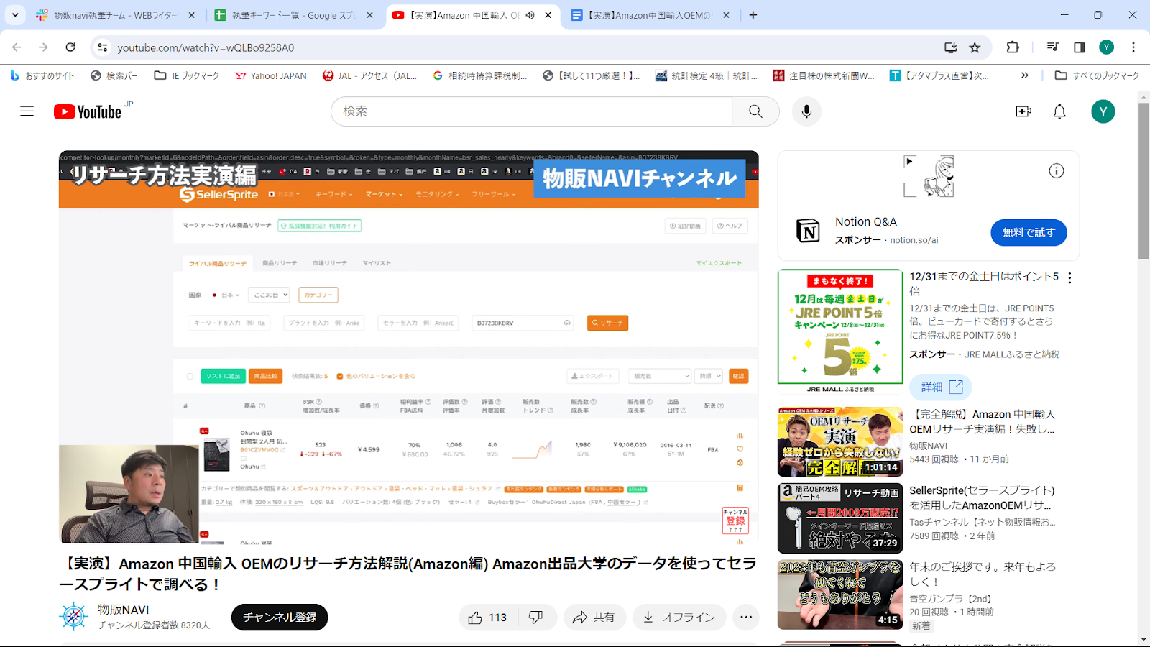This screenshot has height=647, width=1150.
Task: Open ad info icon on Notion ad
Action: click(1056, 170)
